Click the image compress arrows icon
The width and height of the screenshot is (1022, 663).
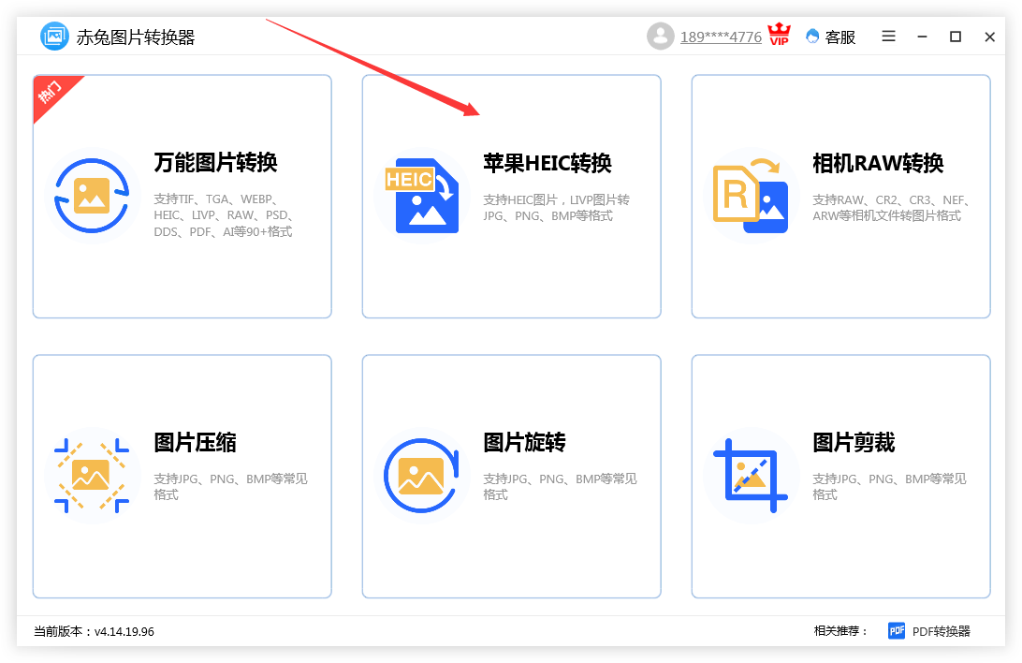[92, 476]
